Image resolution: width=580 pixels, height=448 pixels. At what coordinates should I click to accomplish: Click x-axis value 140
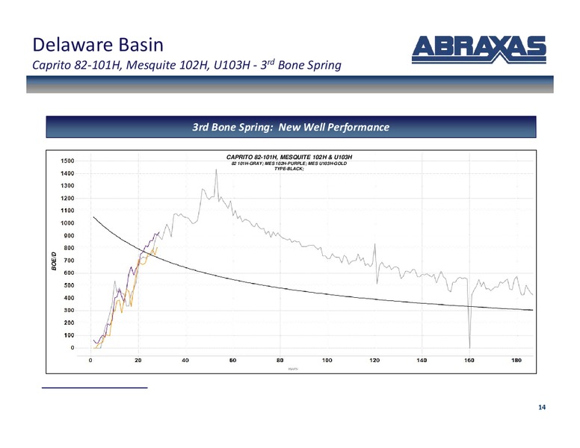click(x=422, y=361)
